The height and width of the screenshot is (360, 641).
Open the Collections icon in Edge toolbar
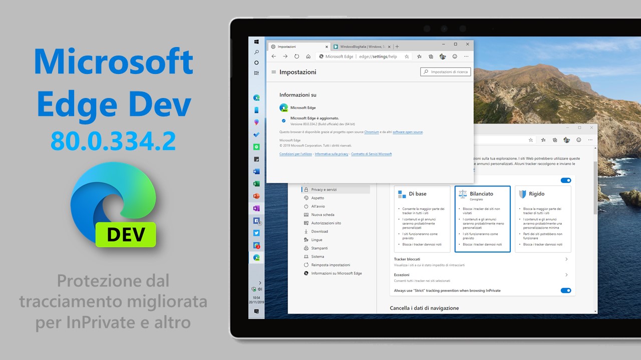[430, 56]
